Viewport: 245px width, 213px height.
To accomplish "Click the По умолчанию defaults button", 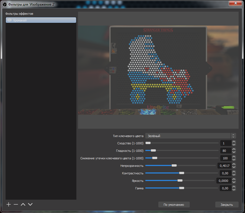I will click(x=174, y=205).
